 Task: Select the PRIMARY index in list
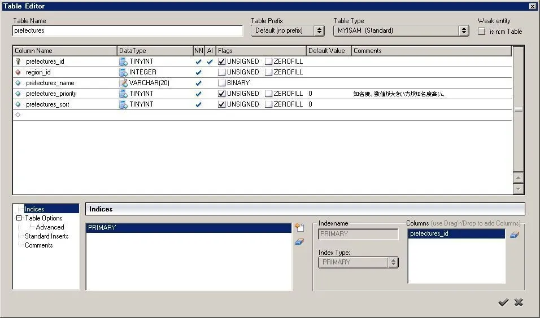189,228
